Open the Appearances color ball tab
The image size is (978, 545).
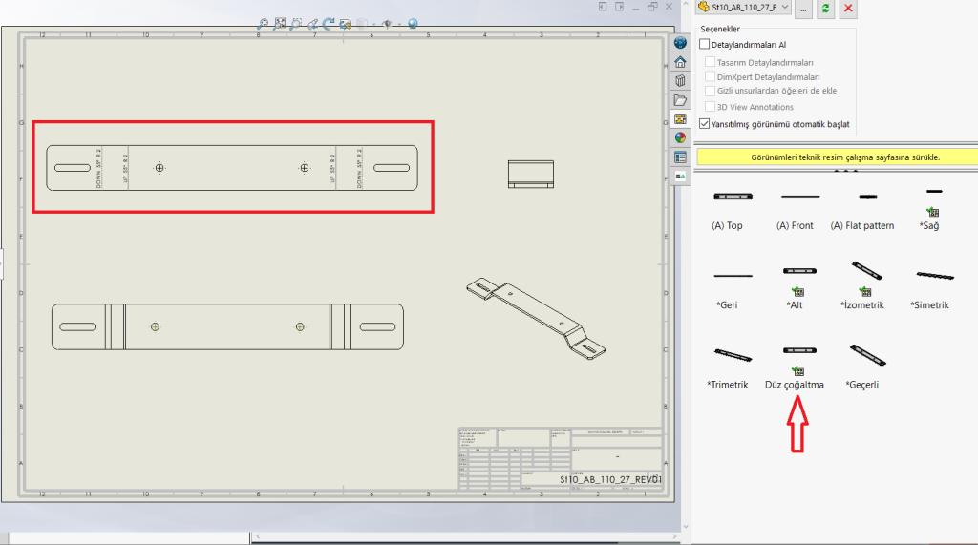(680, 137)
